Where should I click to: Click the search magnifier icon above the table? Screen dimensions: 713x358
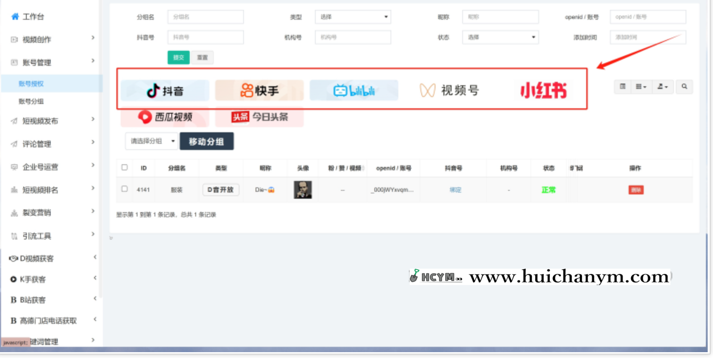coord(685,86)
